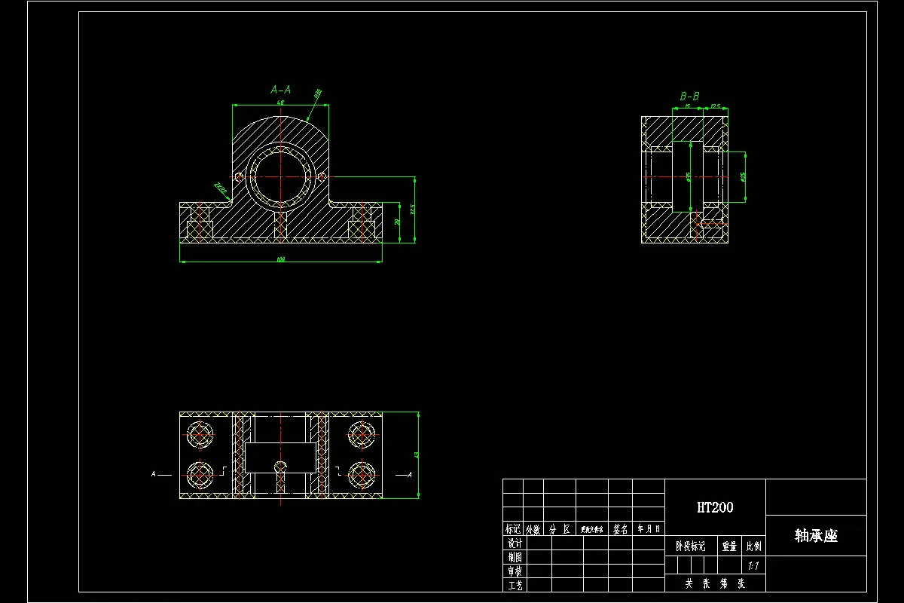Click the B-B section view label
904x603 pixels.
(689, 96)
